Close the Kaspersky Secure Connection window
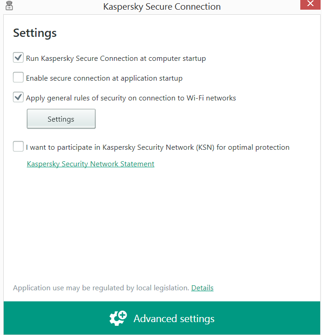The width and height of the screenshot is (322, 335). tap(310, 5)
